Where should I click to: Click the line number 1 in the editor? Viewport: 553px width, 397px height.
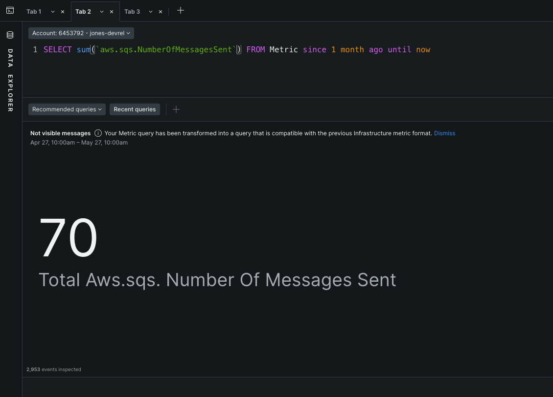[x=35, y=50]
